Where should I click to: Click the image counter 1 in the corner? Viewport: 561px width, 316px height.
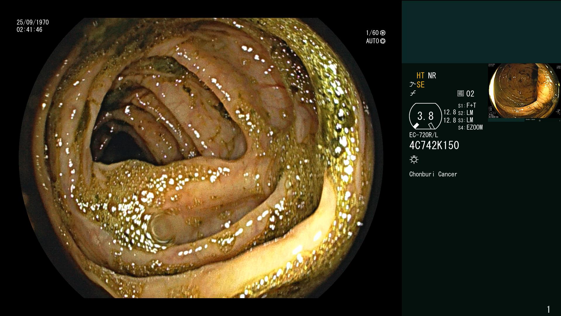(548, 309)
